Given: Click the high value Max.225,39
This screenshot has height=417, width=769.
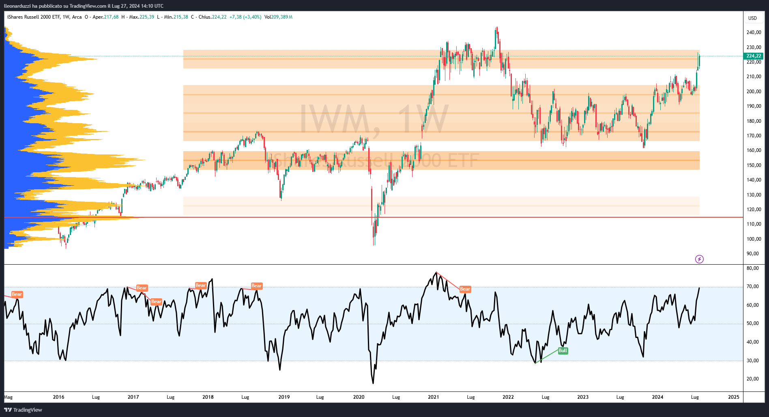Looking at the screenshot, I should [142, 17].
